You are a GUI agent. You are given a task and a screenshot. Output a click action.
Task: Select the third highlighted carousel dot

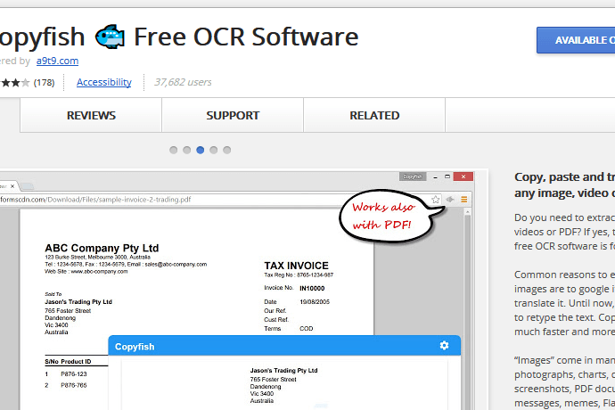pos(201,150)
